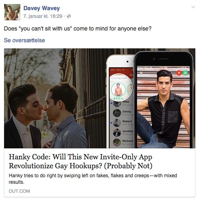Open the Hanky Code article headline
The image size is (199, 200).
point(81,161)
